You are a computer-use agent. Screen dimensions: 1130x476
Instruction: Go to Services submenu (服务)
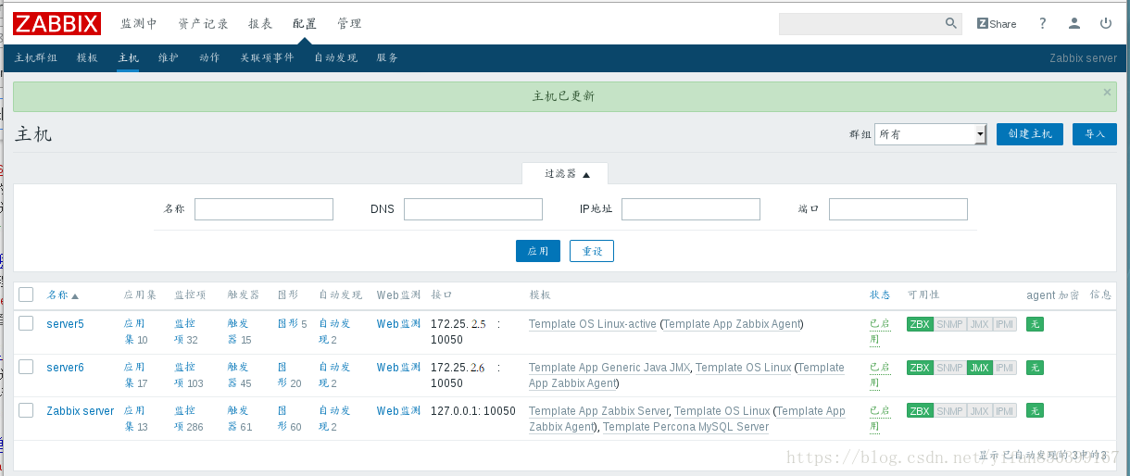pos(387,57)
